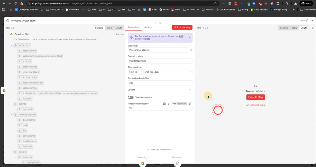The image size is (316, 167).
Task: Click the Pinecone Namespace V1 field
Action: [160, 108]
